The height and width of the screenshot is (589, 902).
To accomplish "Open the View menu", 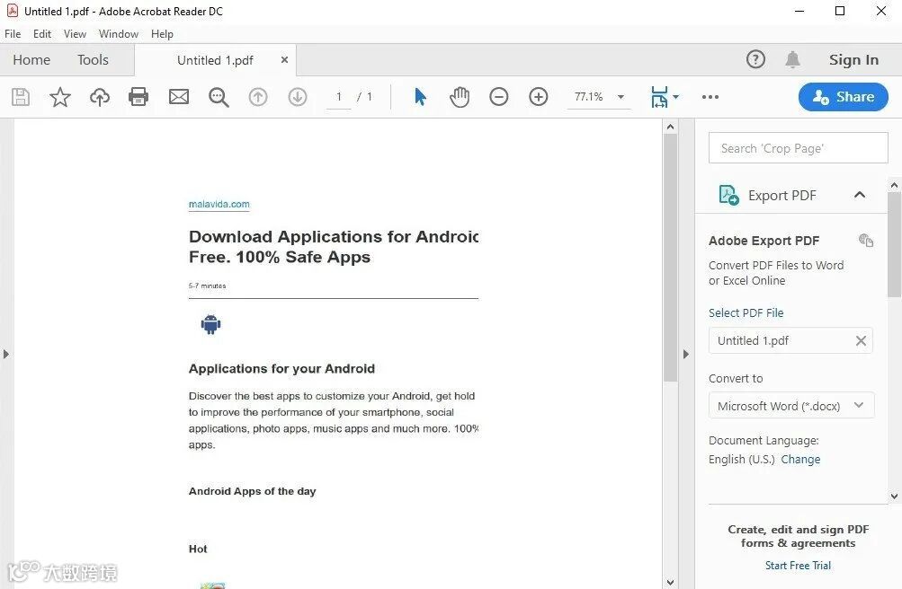I will pos(75,34).
